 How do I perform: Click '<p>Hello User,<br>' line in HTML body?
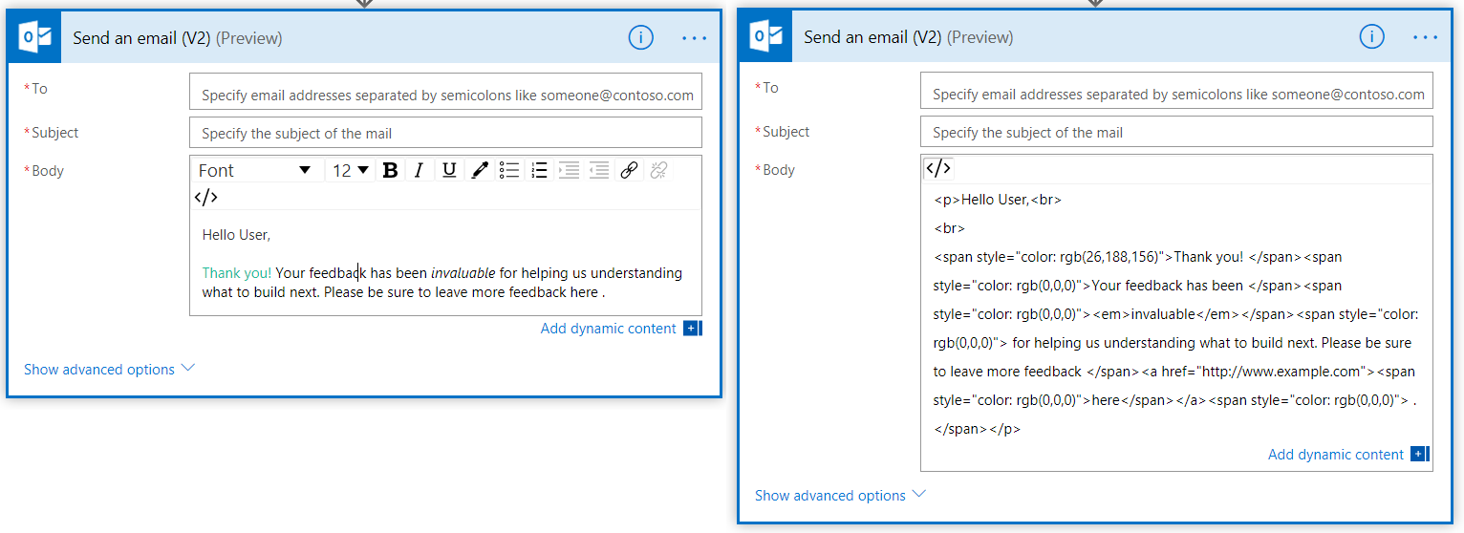click(x=998, y=200)
